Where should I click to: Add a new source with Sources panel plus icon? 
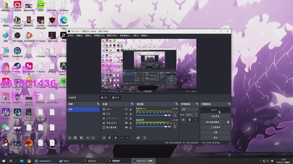point(104,138)
